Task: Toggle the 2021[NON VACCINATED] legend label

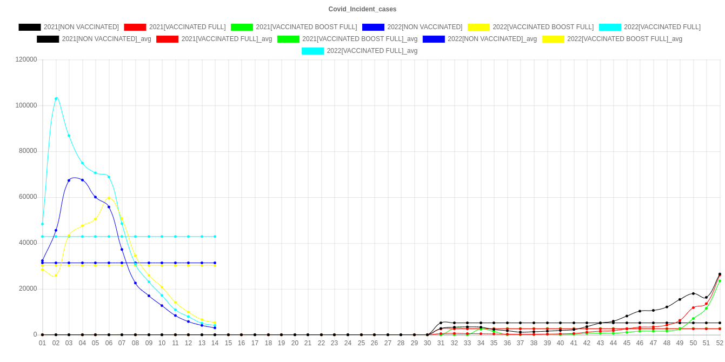Action: [x=81, y=27]
